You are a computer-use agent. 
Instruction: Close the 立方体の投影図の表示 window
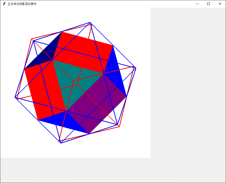pos(220,4)
